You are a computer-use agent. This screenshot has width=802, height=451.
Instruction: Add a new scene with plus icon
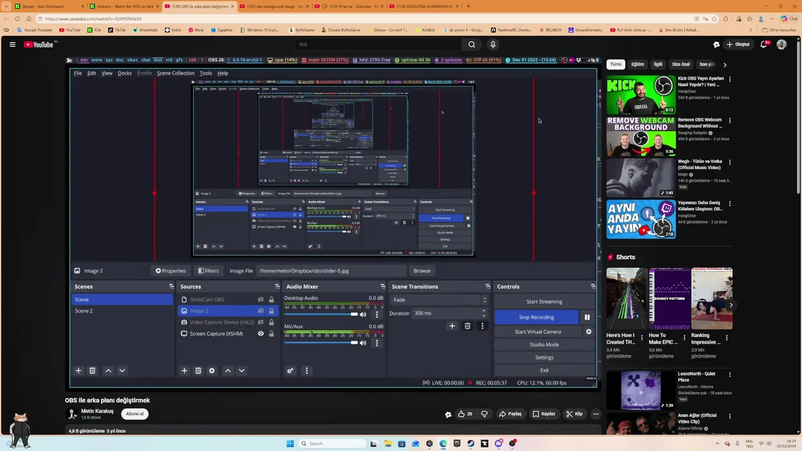[x=78, y=371]
